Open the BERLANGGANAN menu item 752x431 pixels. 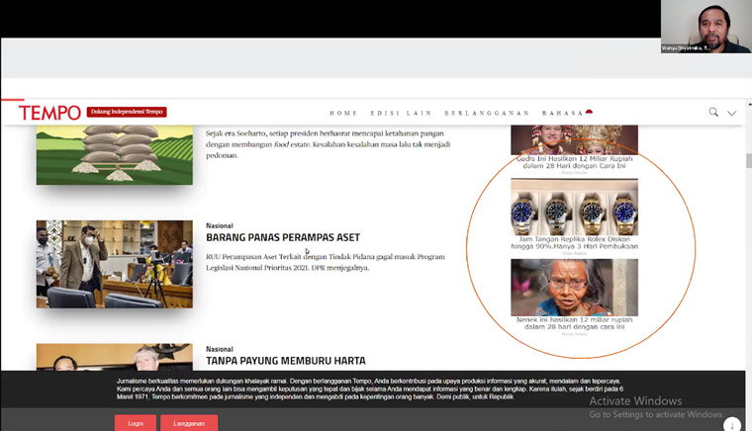pyautogui.click(x=487, y=113)
